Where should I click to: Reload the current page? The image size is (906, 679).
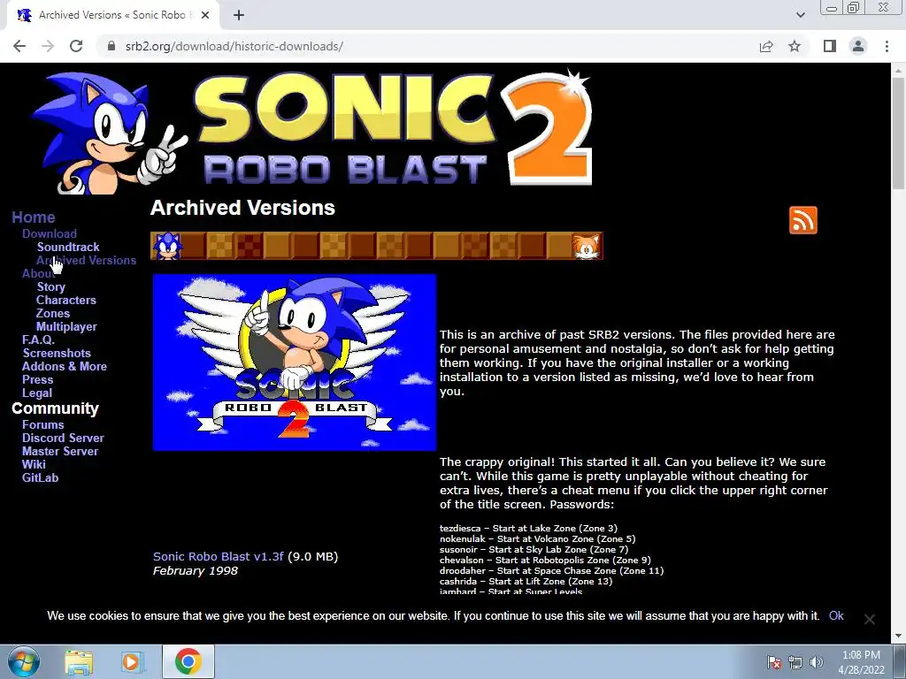click(x=76, y=46)
